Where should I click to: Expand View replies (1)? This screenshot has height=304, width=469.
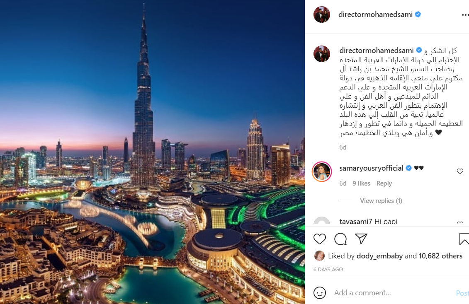pyautogui.click(x=381, y=201)
